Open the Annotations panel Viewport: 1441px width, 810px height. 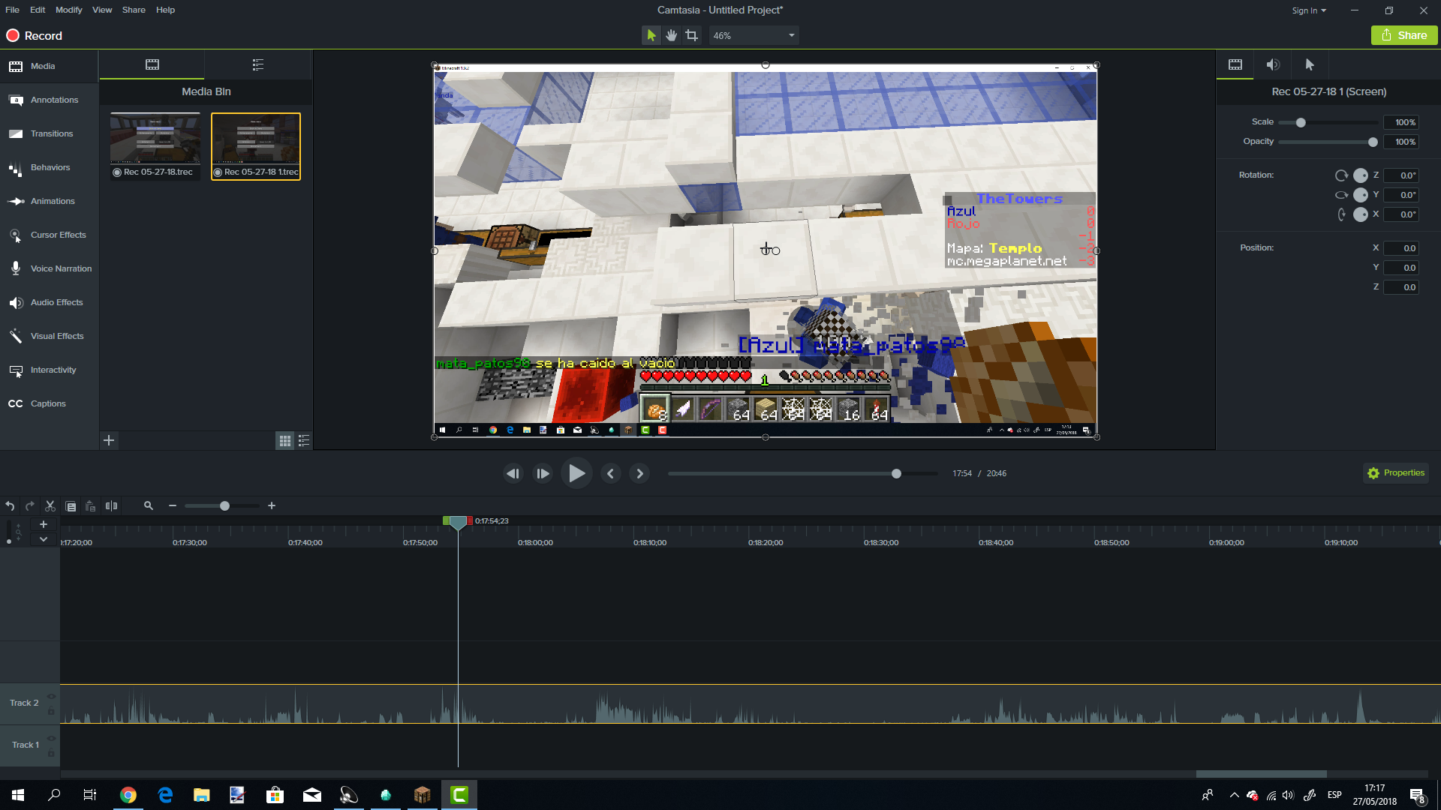pyautogui.click(x=49, y=100)
